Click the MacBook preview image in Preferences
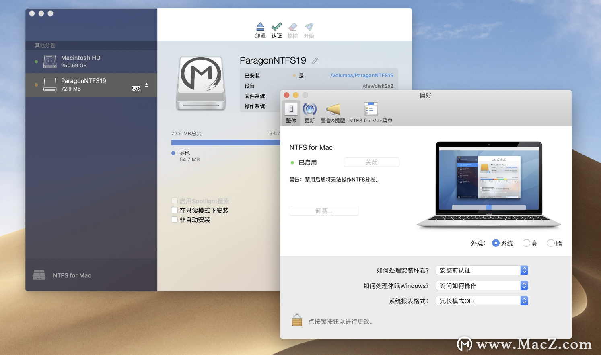 pos(489,185)
